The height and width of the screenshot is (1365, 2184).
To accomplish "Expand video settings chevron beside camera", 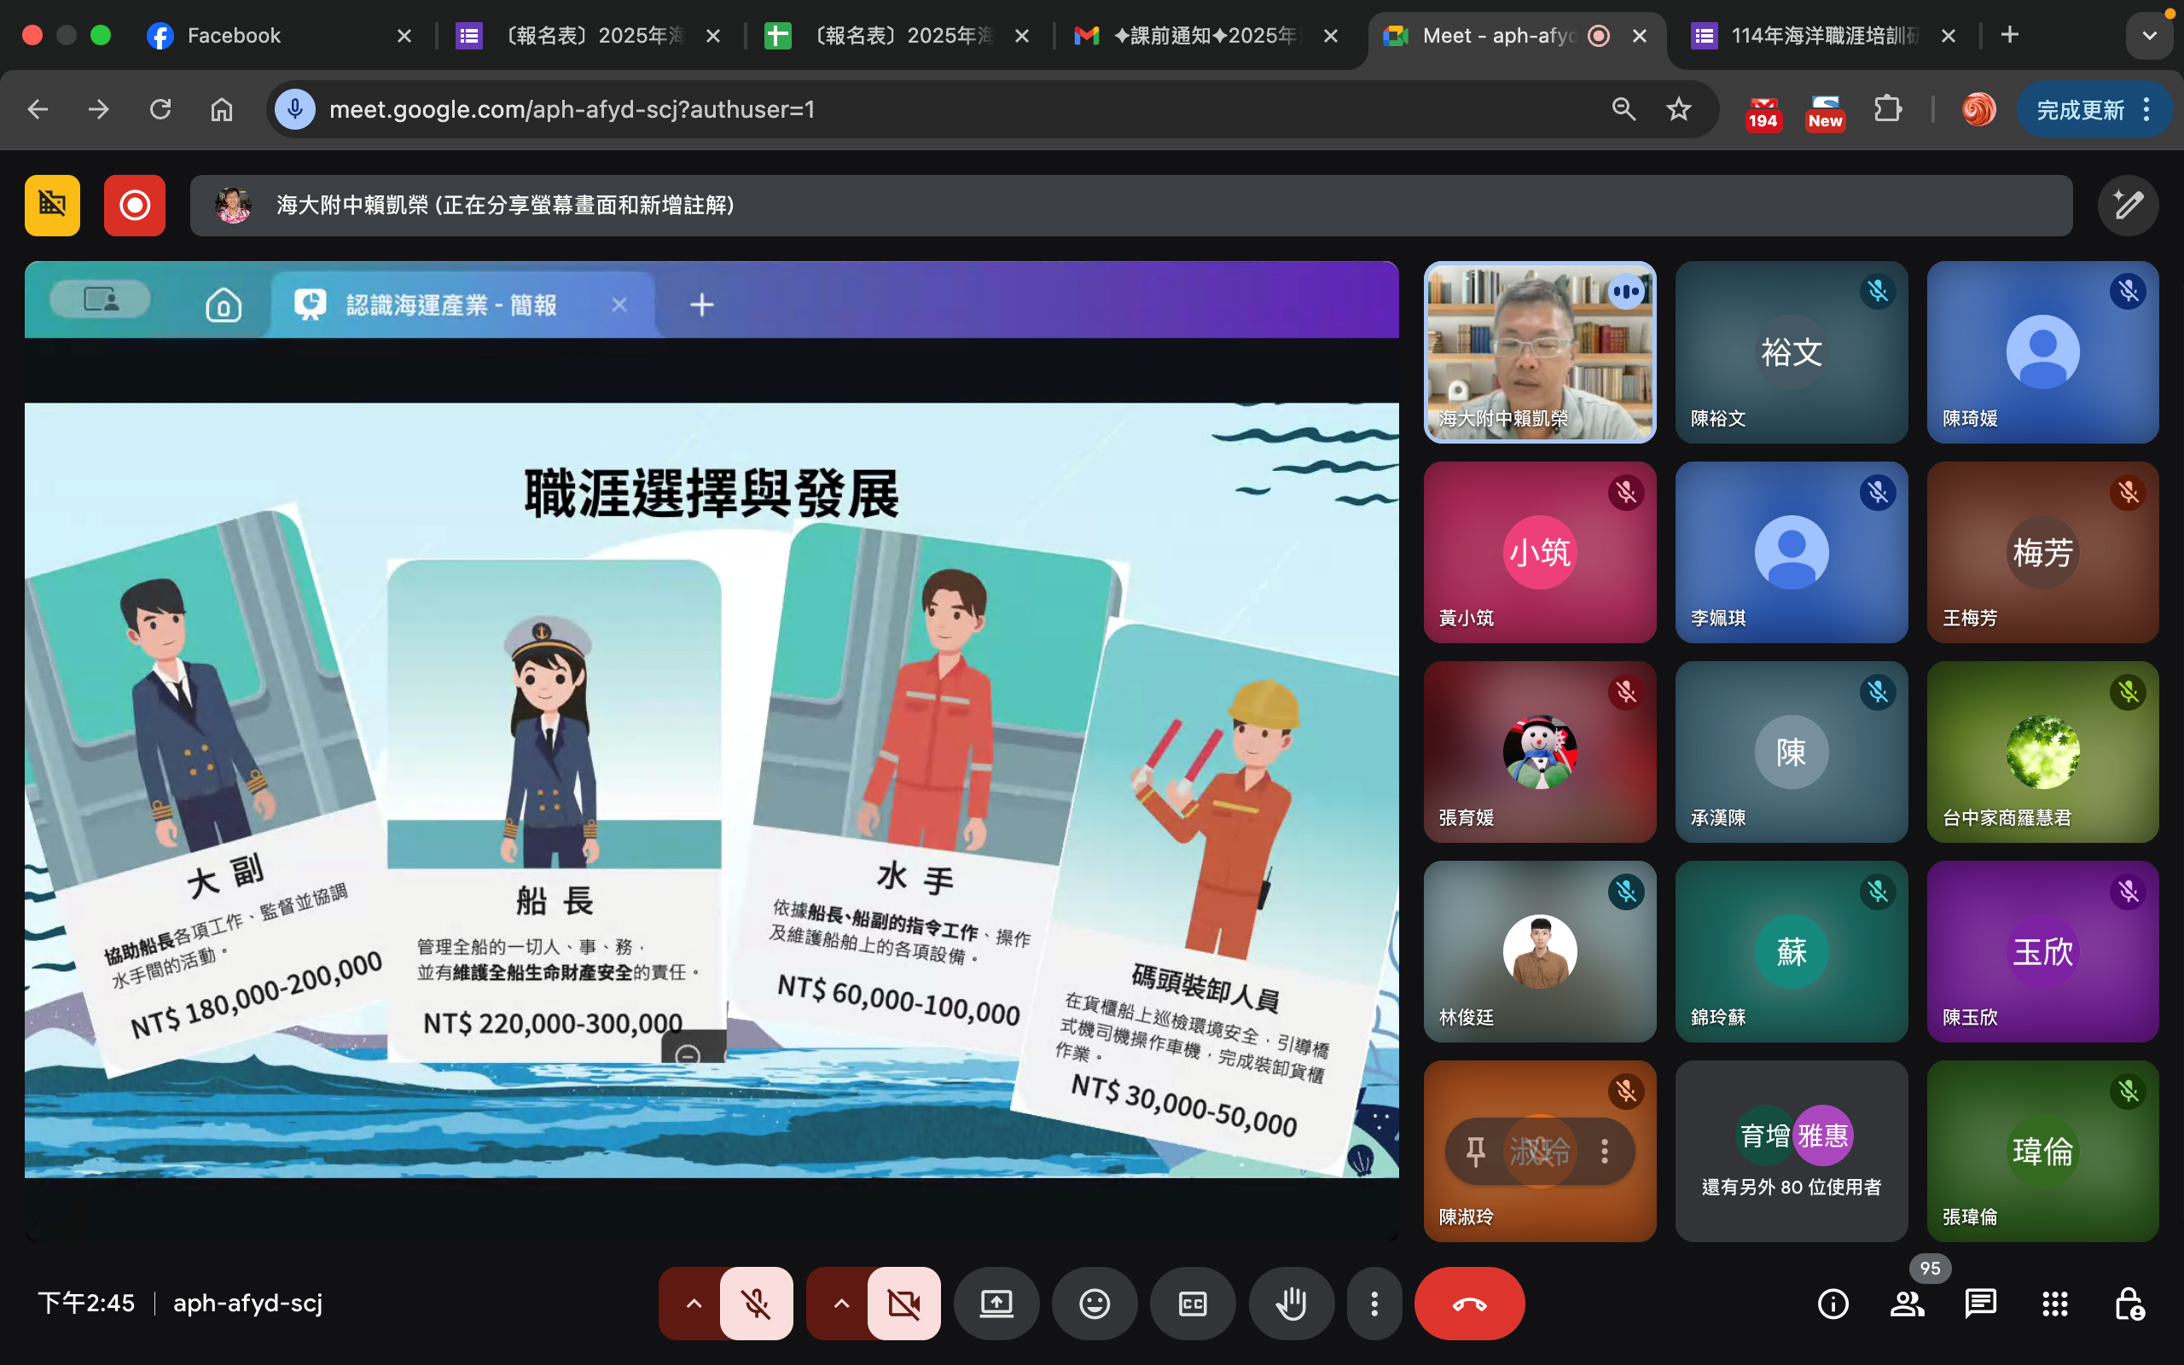I will [840, 1303].
